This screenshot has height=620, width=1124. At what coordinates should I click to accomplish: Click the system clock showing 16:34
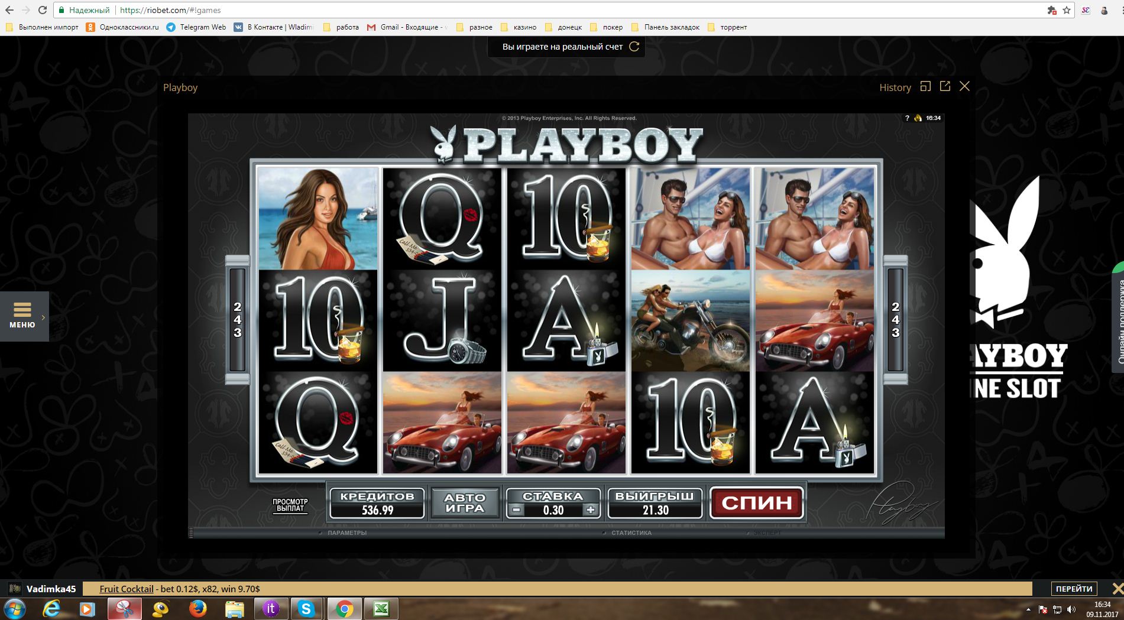pyautogui.click(x=1102, y=609)
